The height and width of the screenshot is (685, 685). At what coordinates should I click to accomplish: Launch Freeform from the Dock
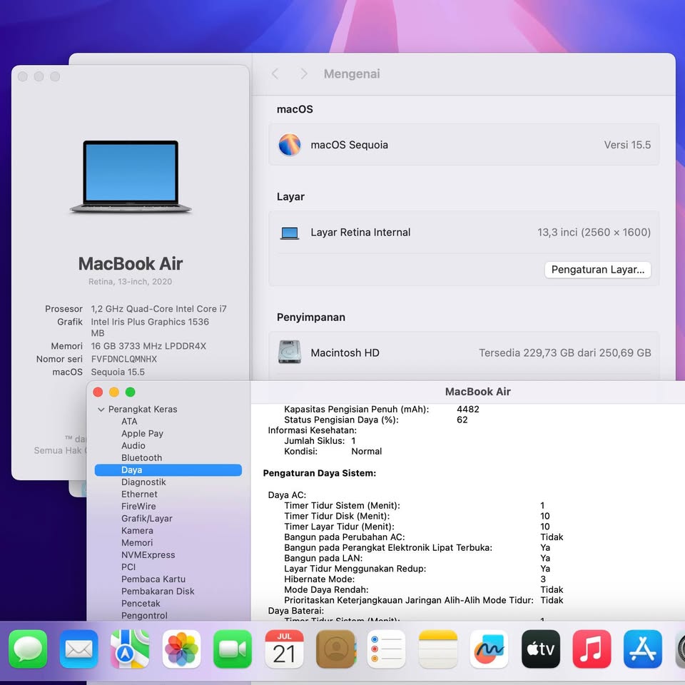tap(489, 649)
